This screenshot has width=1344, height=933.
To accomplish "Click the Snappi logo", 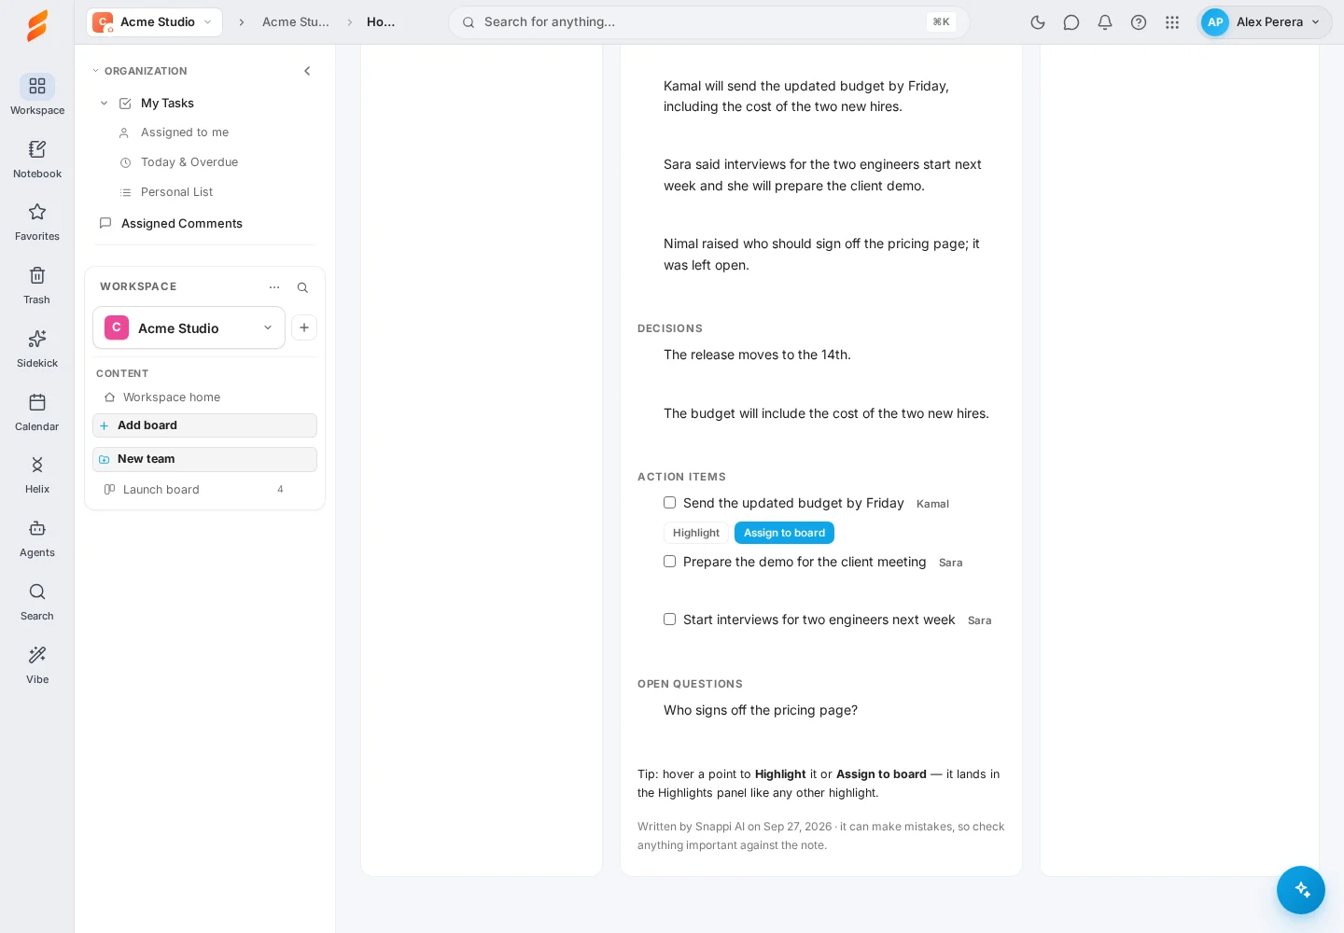I will click(37, 25).
